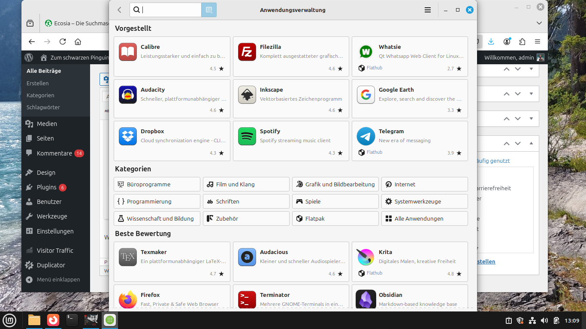Image resolution: width=586 pixels, height=329 pixels.
Task: Go back with the arrow button
Action: (119, 10)
